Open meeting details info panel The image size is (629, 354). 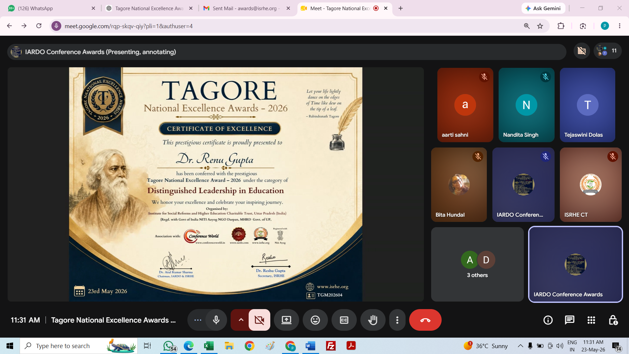[548, 320]
